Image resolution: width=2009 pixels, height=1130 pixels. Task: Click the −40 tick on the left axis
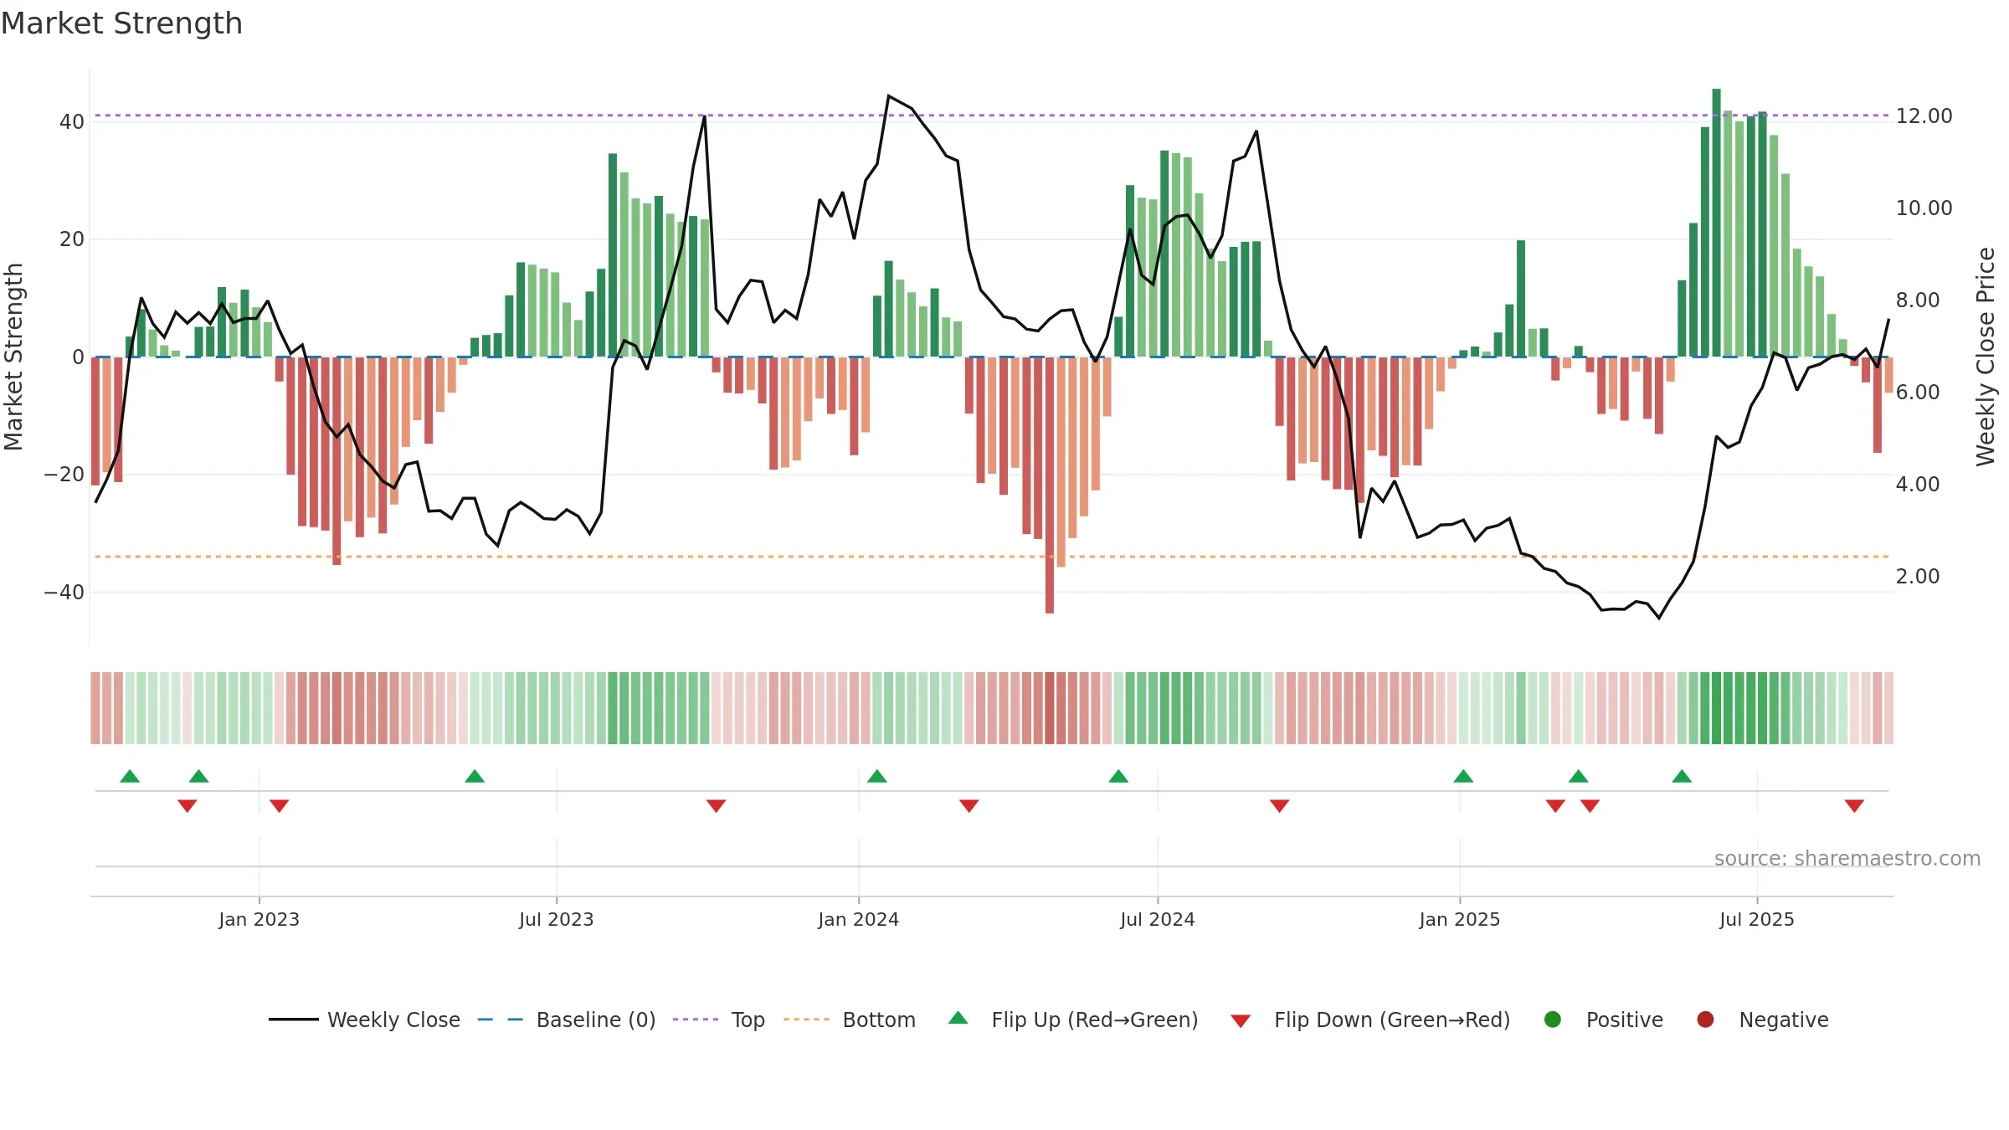pyautogui.click(x=64, y=593)
